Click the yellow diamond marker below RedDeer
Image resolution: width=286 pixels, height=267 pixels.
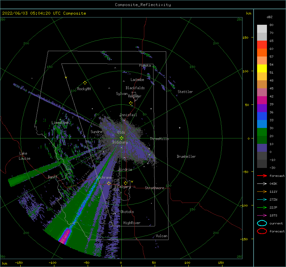point(131,103)
